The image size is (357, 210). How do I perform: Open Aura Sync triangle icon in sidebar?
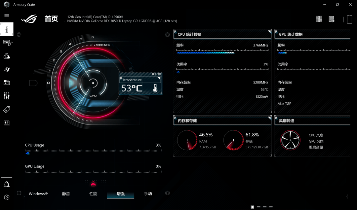point(7,56)
